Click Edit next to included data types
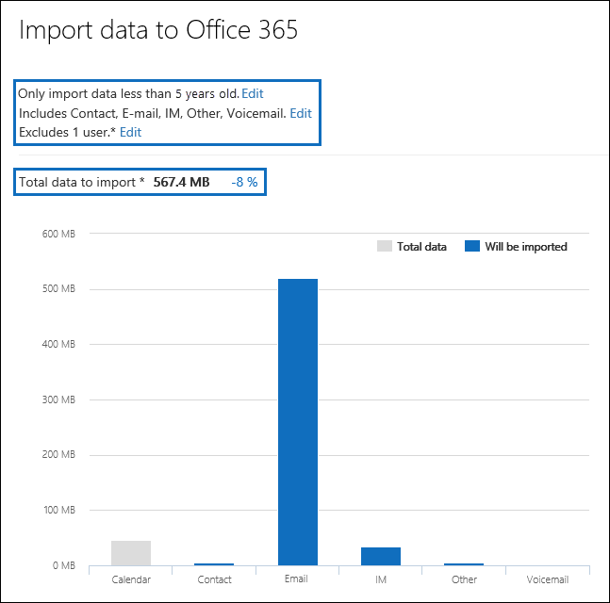The height and width of the screenshot is (603, 610). tap(301, 113)
